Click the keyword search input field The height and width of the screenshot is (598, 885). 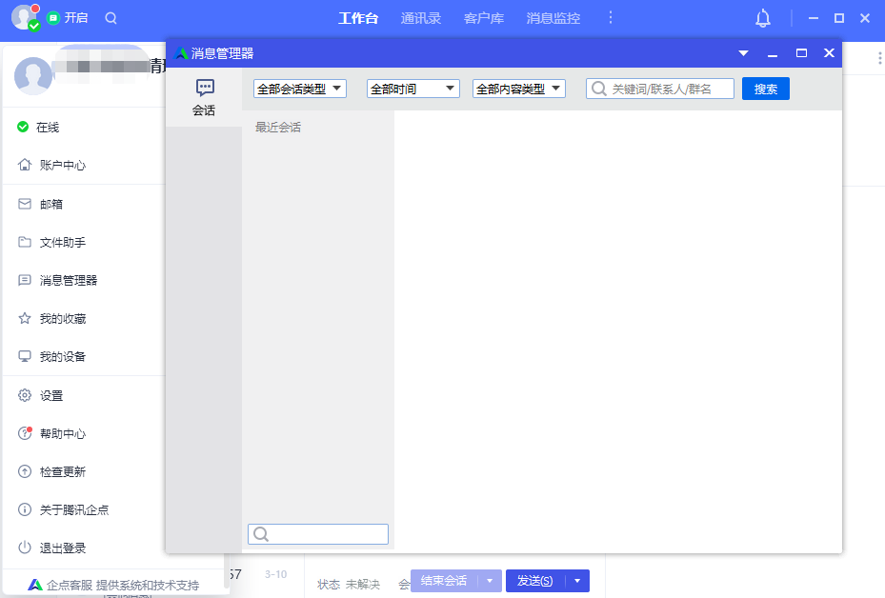coord(659,88)
